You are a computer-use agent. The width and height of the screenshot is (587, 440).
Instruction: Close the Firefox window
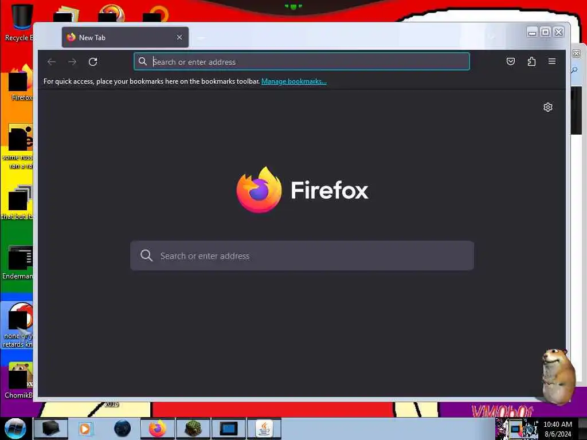[x=558, y=33]
